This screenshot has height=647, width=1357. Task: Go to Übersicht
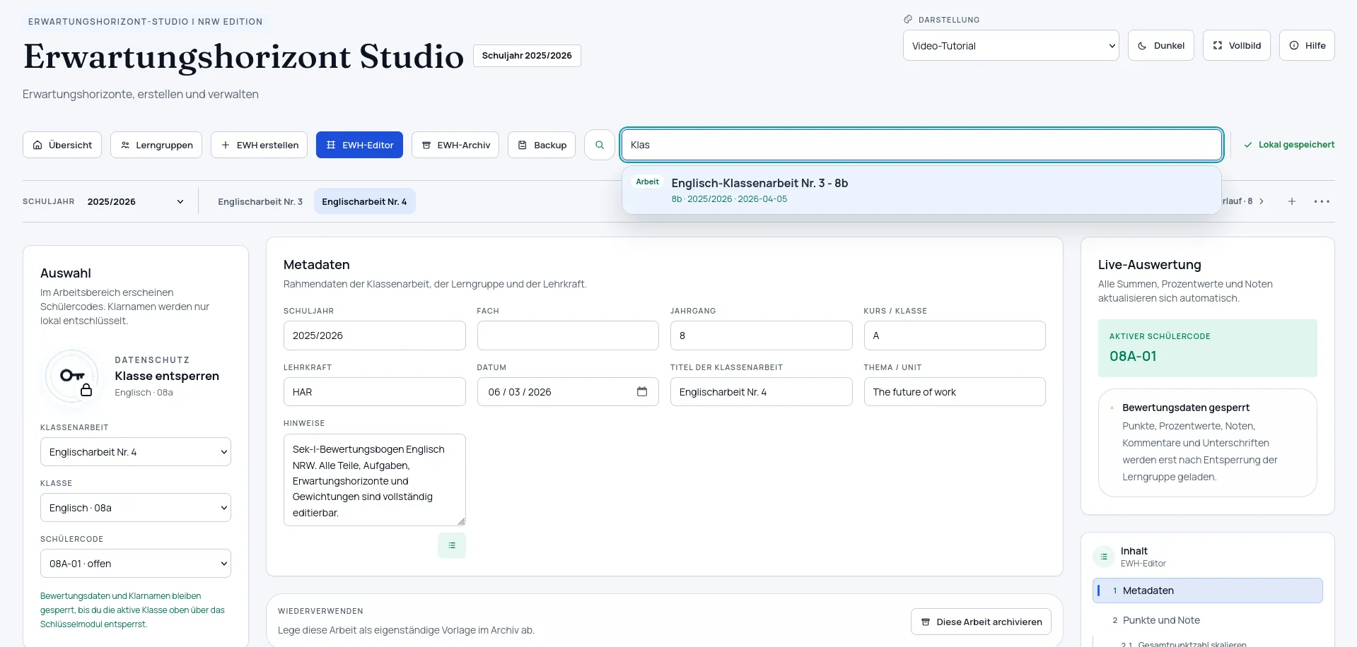[x=62, y=145]
